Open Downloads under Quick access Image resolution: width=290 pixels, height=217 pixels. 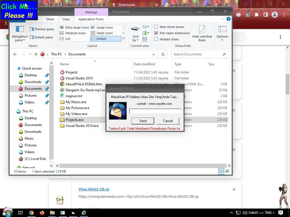[x=33, y=82]
